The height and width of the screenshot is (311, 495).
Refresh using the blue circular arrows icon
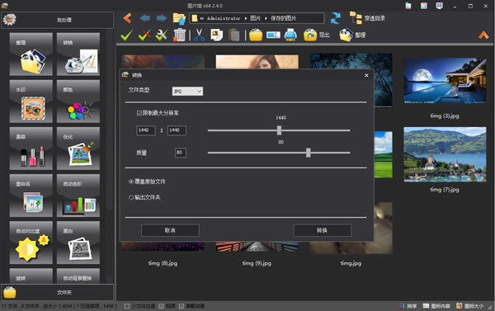point(335,18)
